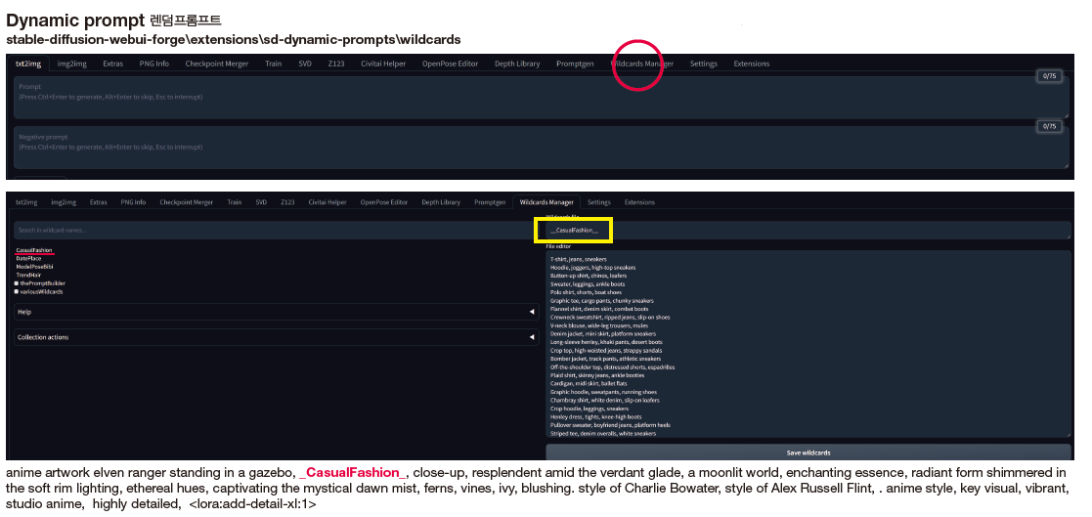Open Checkpoint Merger tab in Wildcards Manager window
The image size is (1092, 517).
[x=186, y=202]
